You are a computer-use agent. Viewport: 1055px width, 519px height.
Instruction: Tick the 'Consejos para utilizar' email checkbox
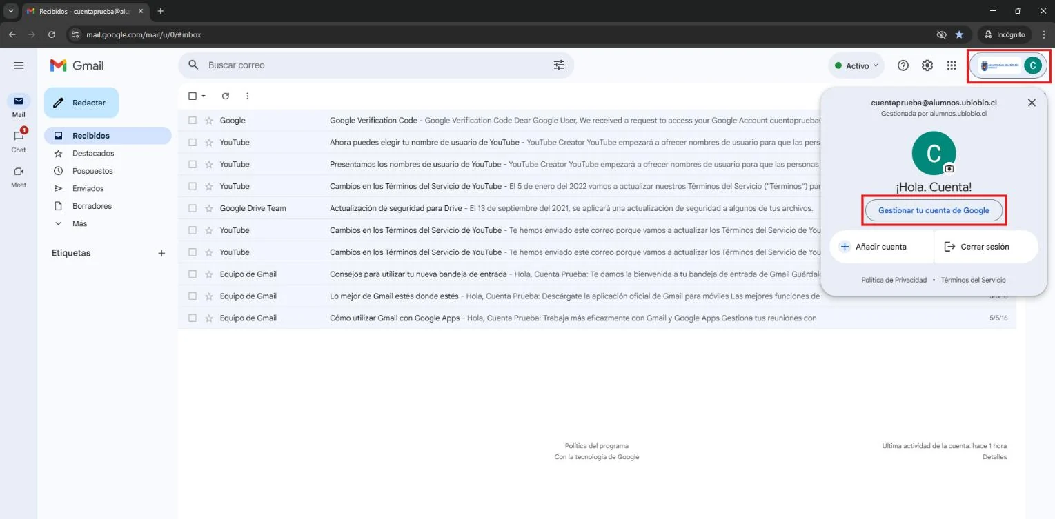(x=193, y=274)
